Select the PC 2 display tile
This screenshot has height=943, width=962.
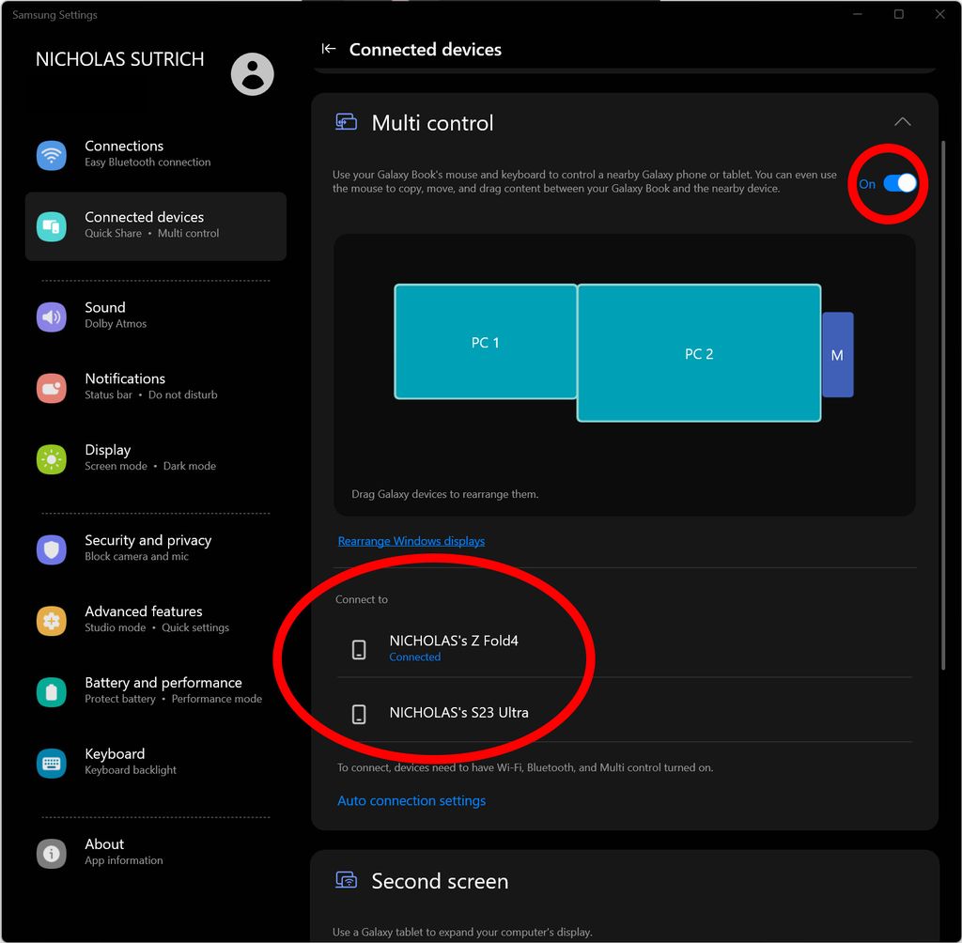pos(699,354)
